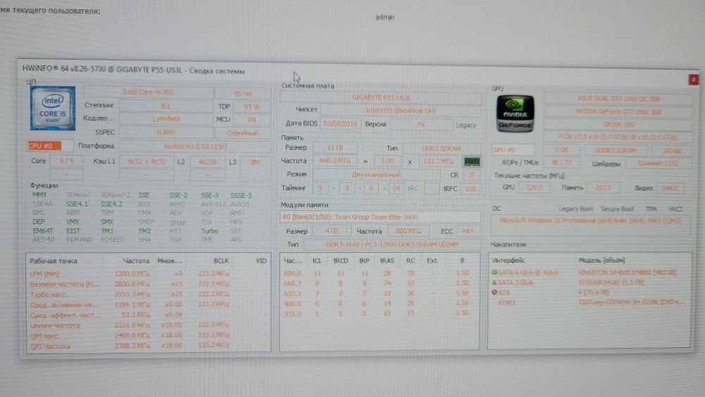The height and width of the screenshot is (397, 705).
Task: Open the CPU #0 selector dropdown
Action: pyautogui.click(x=50, y=146)
